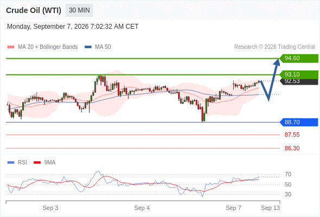
Task: Click the 30 MIN timeframe button
Action: tap(79, 10)
